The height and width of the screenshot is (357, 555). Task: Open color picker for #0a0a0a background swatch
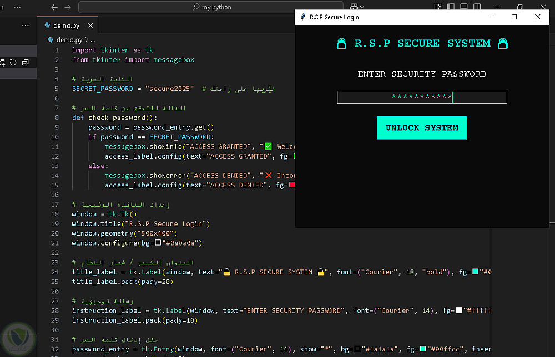158,243
